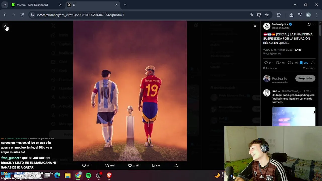Screen dimensions: 322x181
Task: Open the video thumbnail in Fran's reply
Action: coord(293,116)
